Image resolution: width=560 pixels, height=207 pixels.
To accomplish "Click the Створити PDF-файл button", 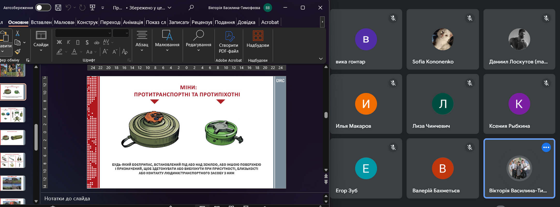I will click(x=229, y=42).
